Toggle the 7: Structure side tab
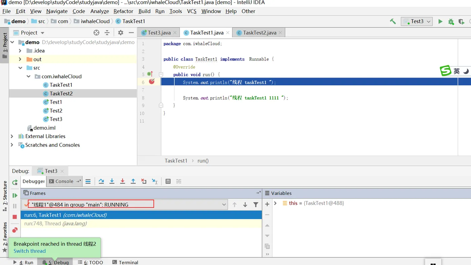 pos(5,196)
